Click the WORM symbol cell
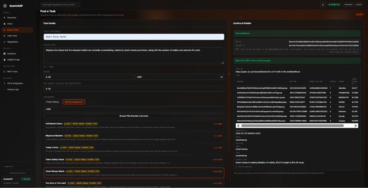368x188 pixels. point(342,102)
